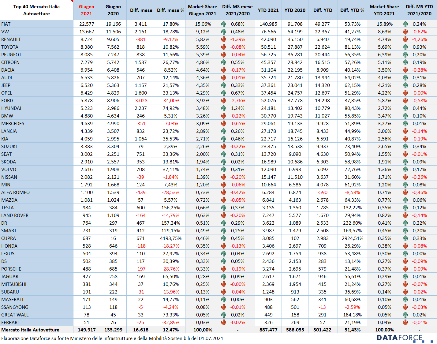Select the ALFA ROMEO brand row label

pyautogui.click(x=15, y=192)
